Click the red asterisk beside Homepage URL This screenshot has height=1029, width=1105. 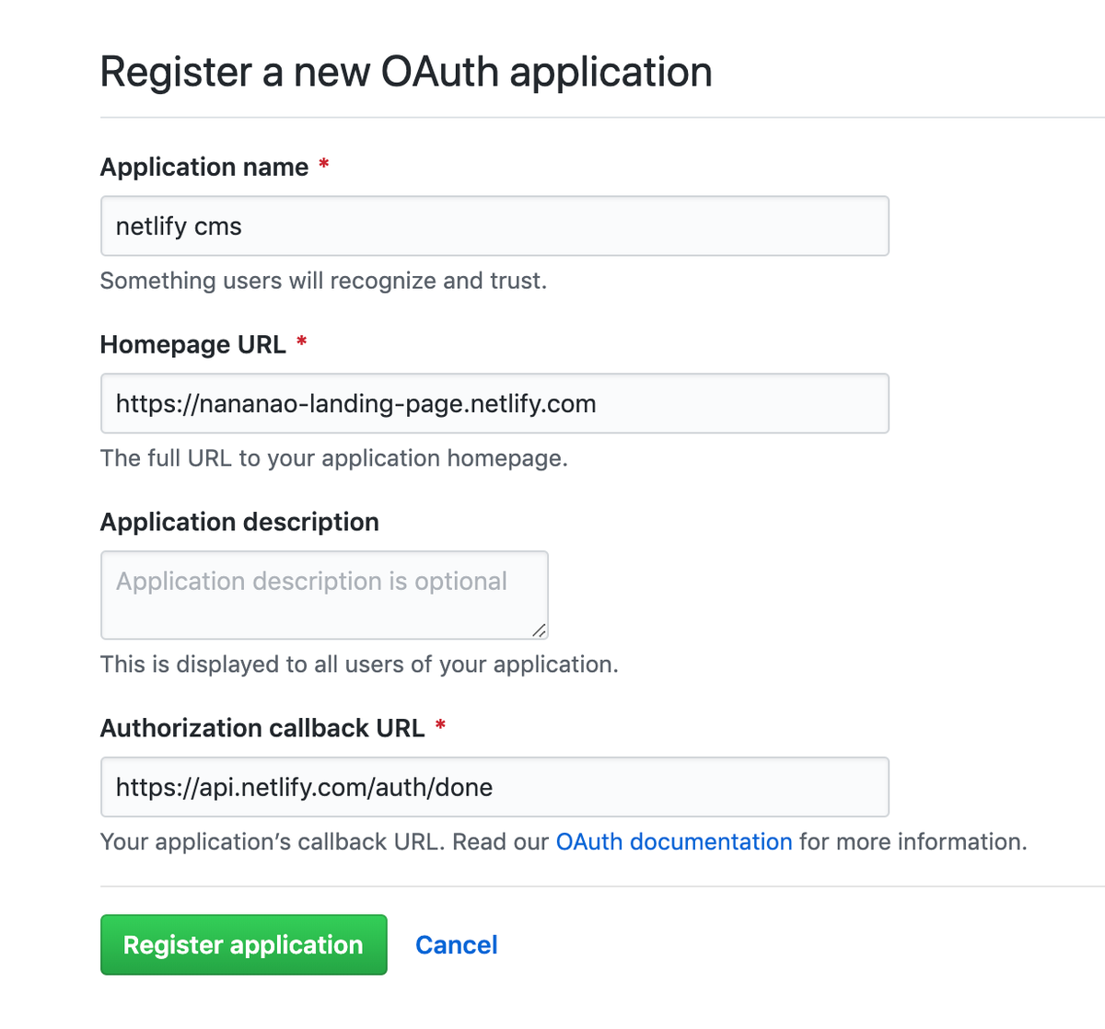[301, 343]
